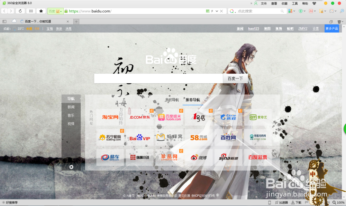The image size is (346, 206).
Task: Open the grid apps button in toolbar
Action: (x=31, y=11)
